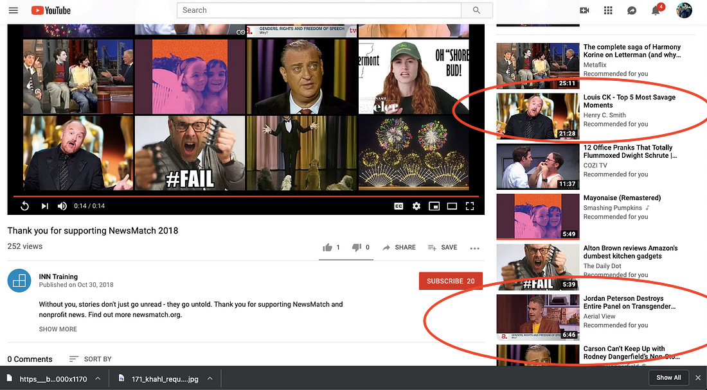Viewport: 707px width, 390px height.
Task: Open the comments SORT BY menu
Action: point(90,359)
